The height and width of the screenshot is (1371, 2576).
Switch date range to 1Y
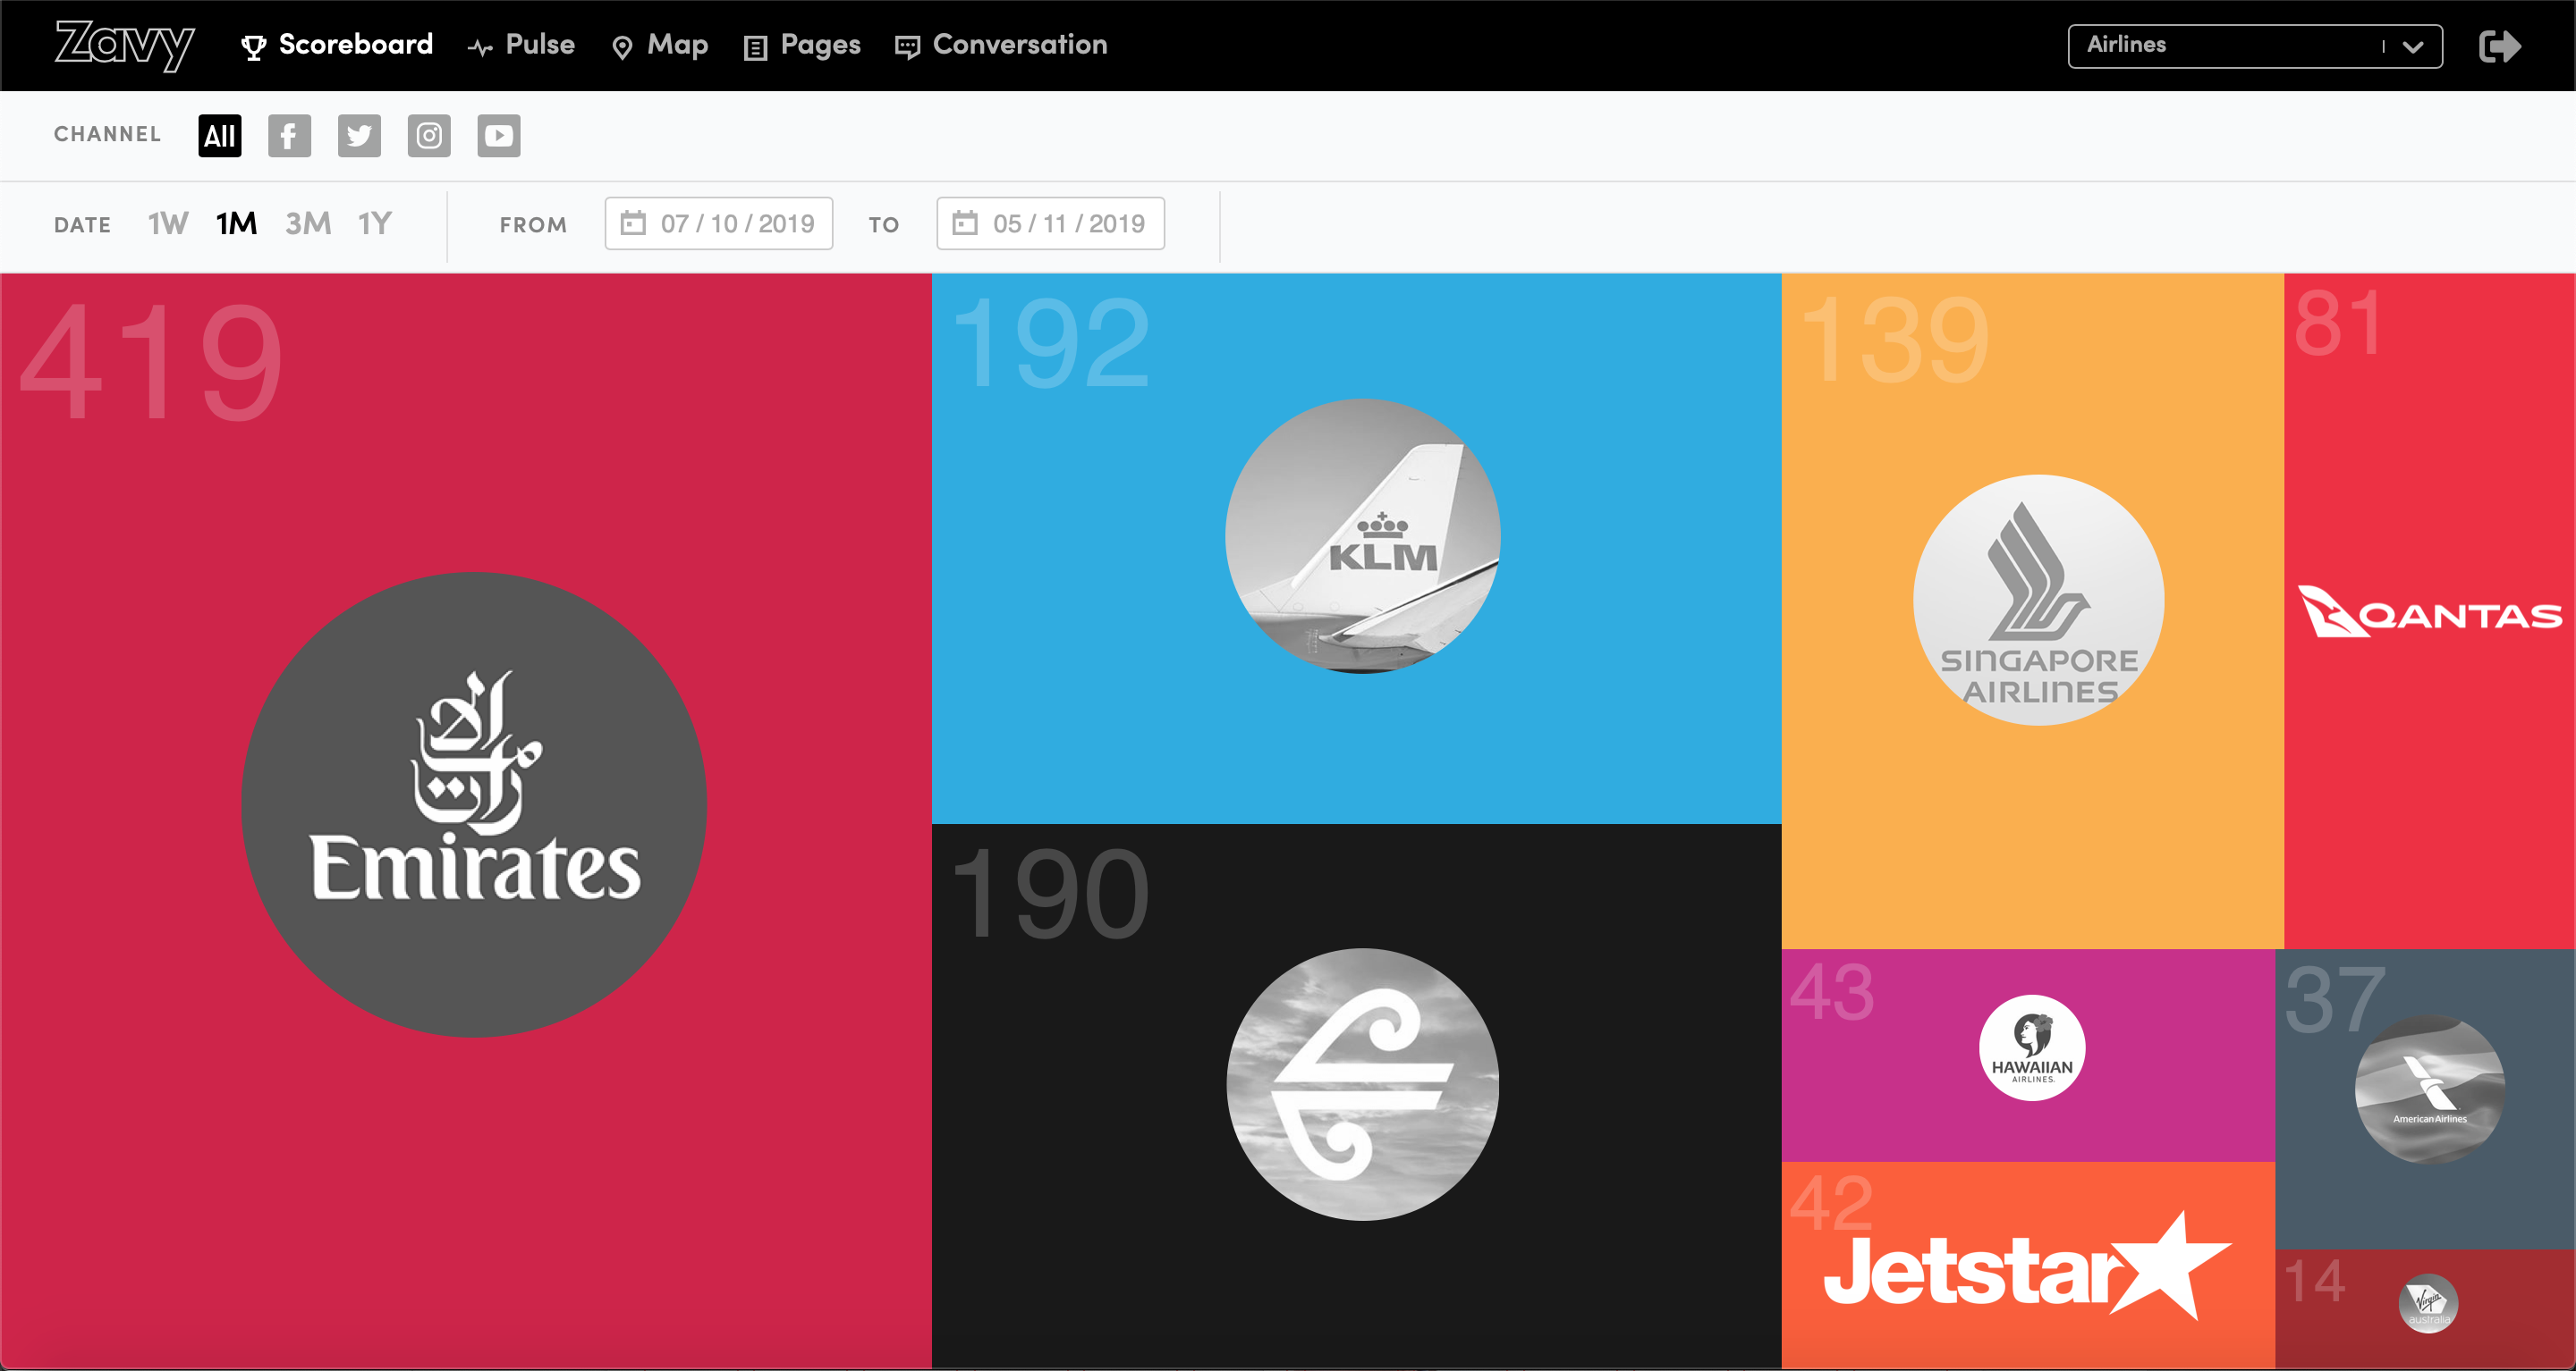375,223
